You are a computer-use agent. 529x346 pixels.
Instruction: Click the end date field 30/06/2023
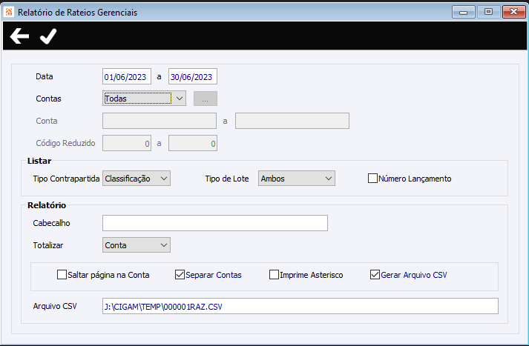tap(192, 76)
